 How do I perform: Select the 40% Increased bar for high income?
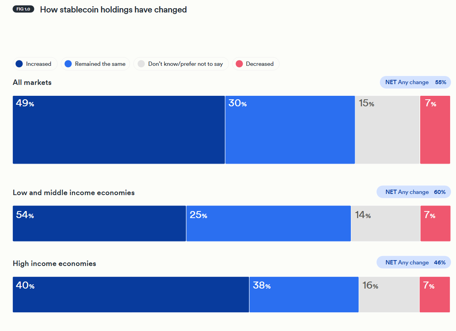click(131, 294)
